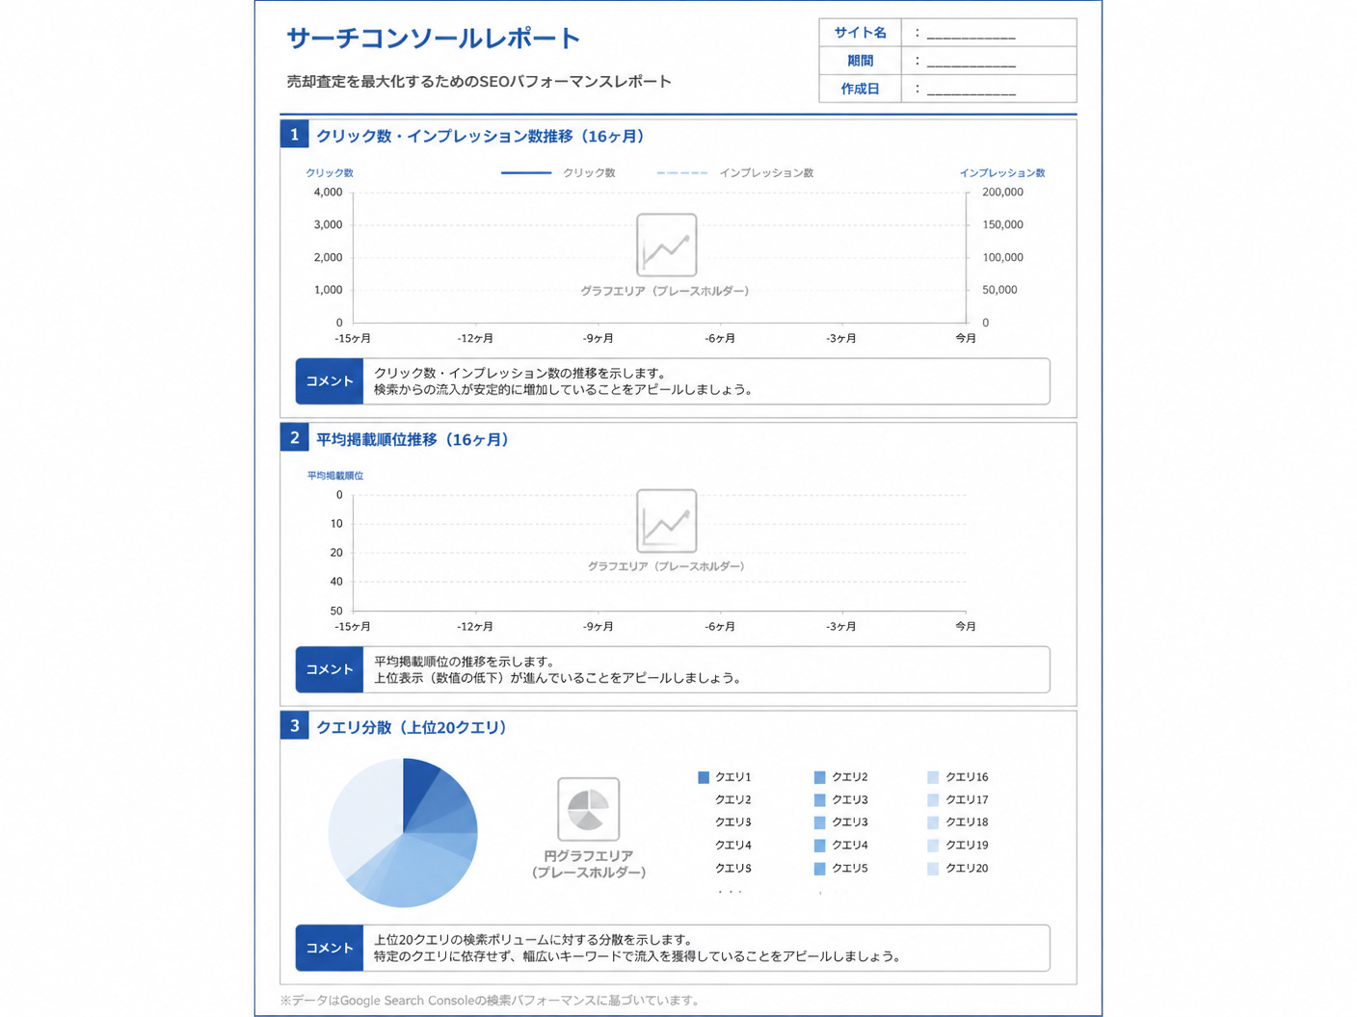This screenshot has width=1357, height=1017.
Task: Click 今月 label on the average rank chart
Action: tap(966, 627)
